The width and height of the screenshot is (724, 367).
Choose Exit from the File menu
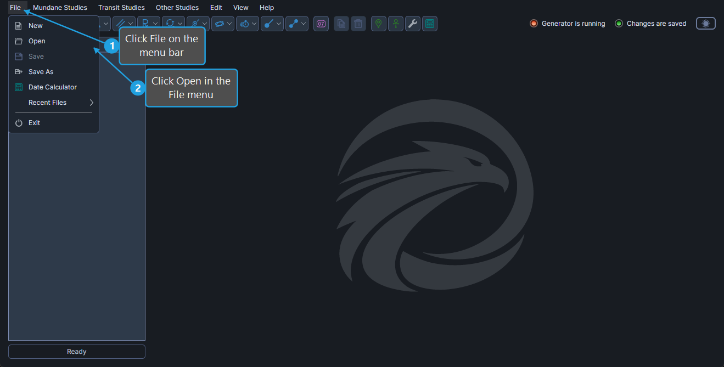pos(54,123)
